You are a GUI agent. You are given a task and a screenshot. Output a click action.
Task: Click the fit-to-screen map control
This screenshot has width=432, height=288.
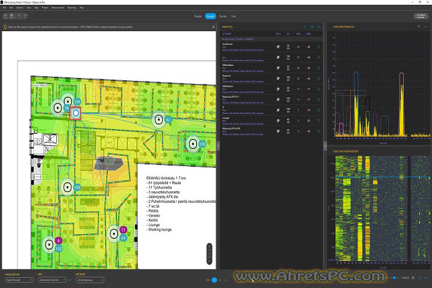(x=209, y=254)
